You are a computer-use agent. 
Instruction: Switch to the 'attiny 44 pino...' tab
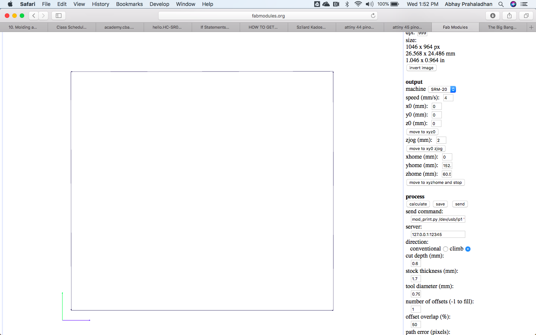pos(359,27)
